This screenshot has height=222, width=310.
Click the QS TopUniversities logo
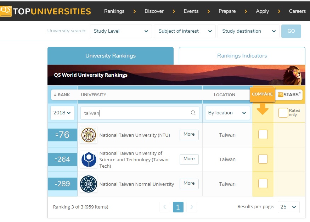45,11
